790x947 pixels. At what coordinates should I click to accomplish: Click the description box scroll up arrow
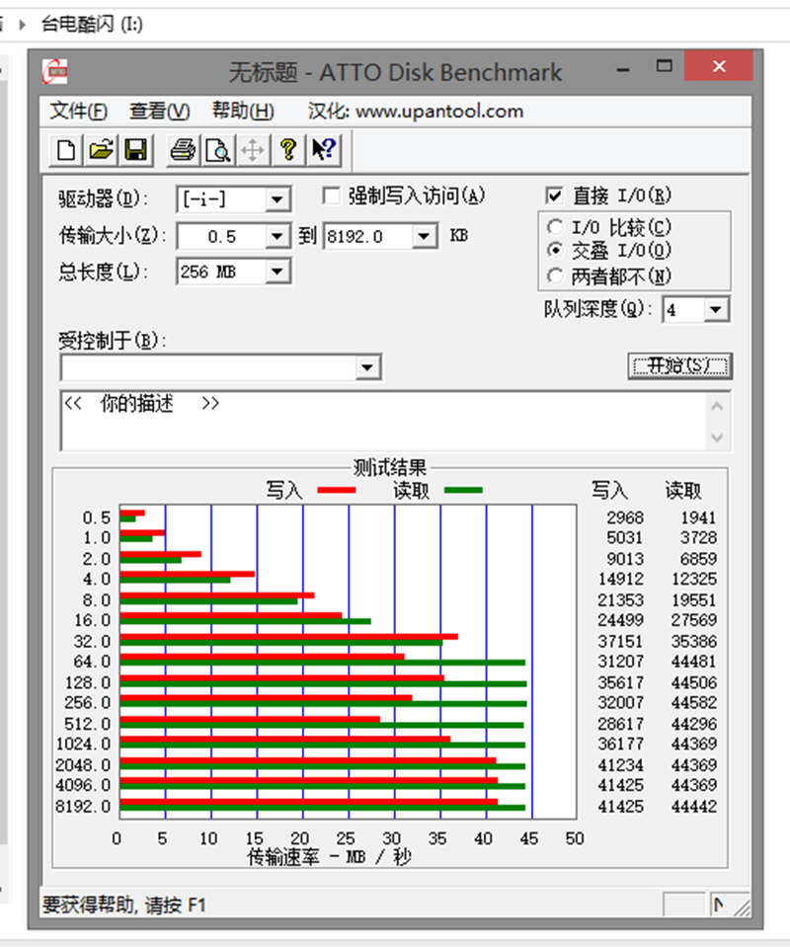point(718,407)
